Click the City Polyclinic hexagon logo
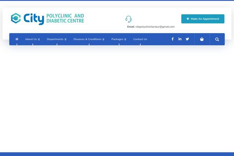This screenshot has width=234, height=156. pos(16,18)
